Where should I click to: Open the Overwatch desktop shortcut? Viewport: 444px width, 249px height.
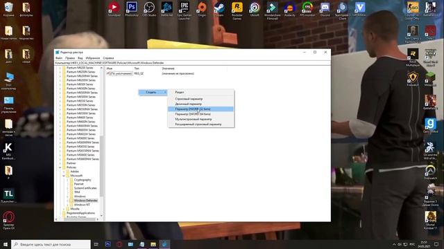(430, 172)
